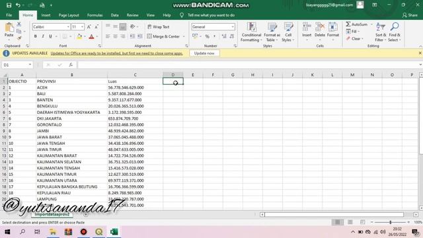Dismiss the Updates Available bar

420,53
